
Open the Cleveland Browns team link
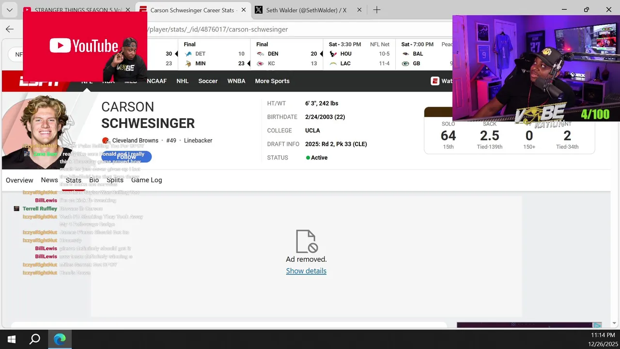135,141
